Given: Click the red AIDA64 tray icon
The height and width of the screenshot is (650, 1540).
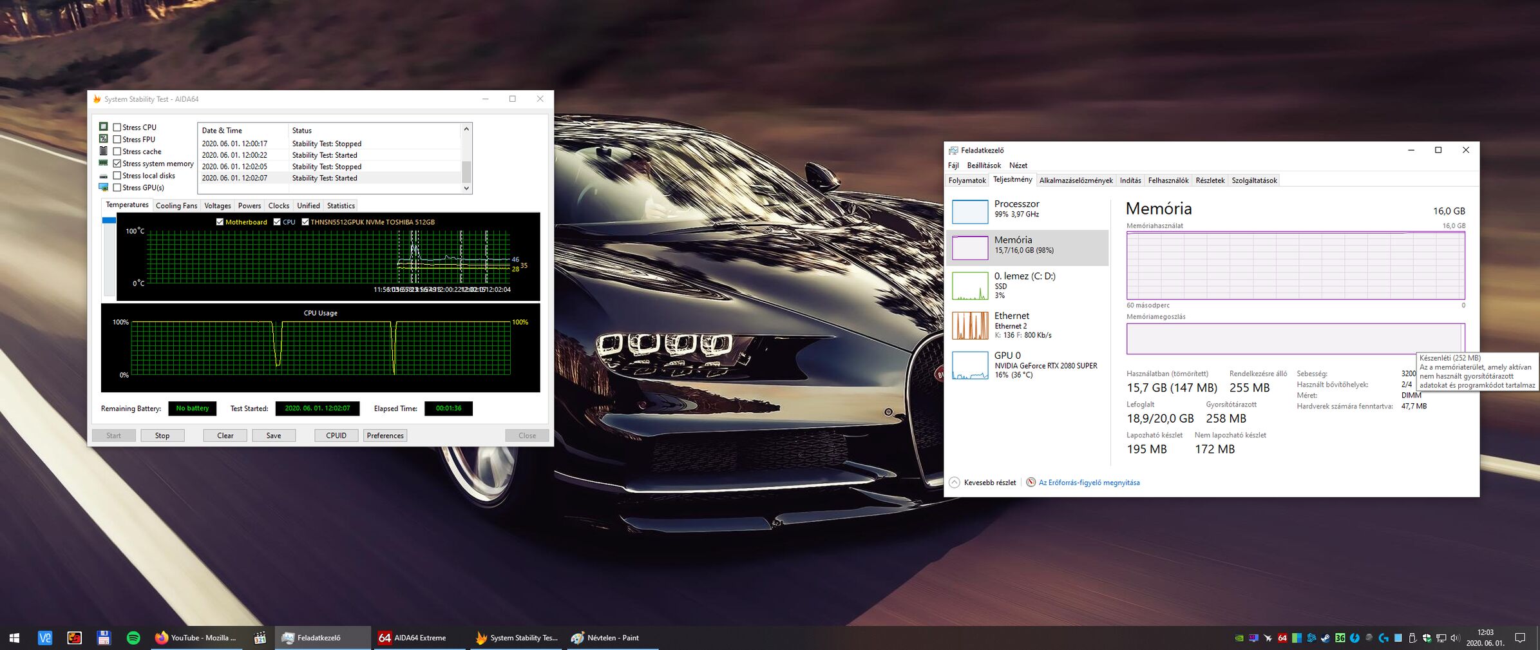Looking at the screenshot, I should pos(1282,638).
